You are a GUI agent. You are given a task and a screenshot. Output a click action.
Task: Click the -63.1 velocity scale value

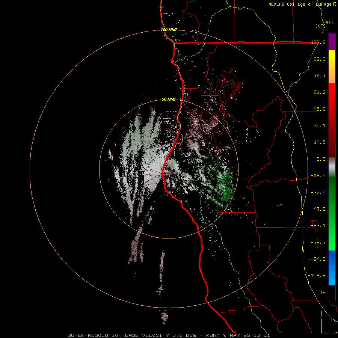(x=318, y=226)
